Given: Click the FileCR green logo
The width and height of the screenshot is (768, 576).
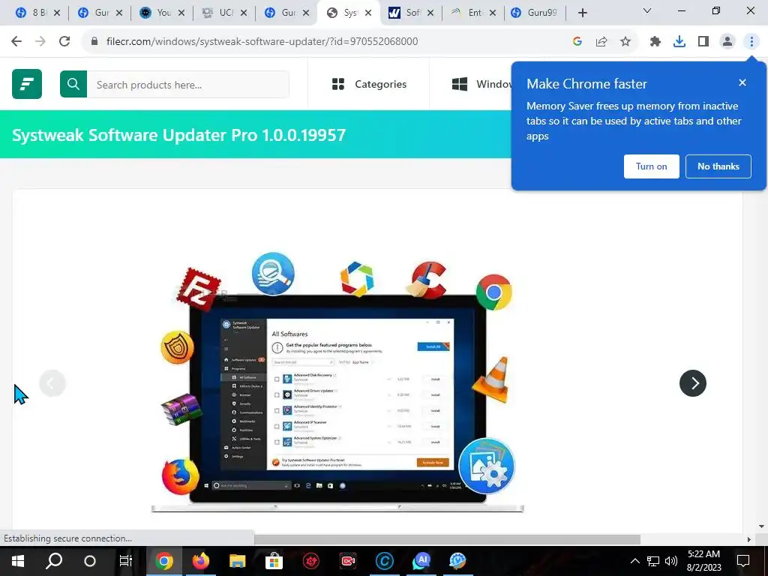Looking at the screenshot, I should (x=27, y=84).
